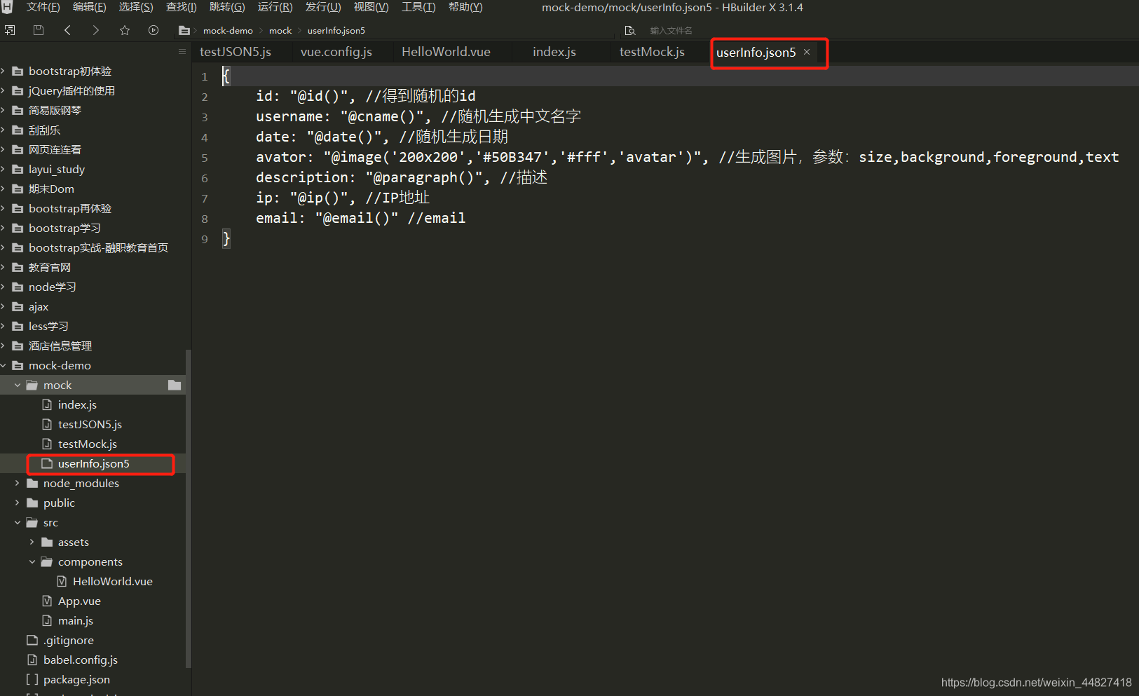Screen dimensions: 1139x696
Task: Collapse the components folder chevron
Action: [x=32, y=561]
